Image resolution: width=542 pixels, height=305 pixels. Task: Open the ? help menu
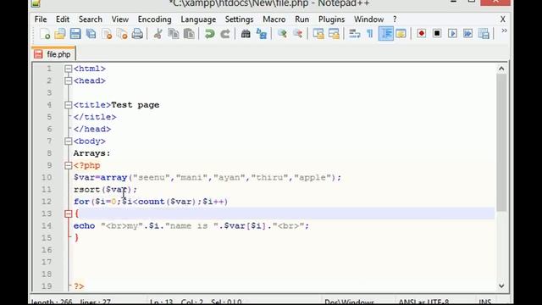coord(395,19)
